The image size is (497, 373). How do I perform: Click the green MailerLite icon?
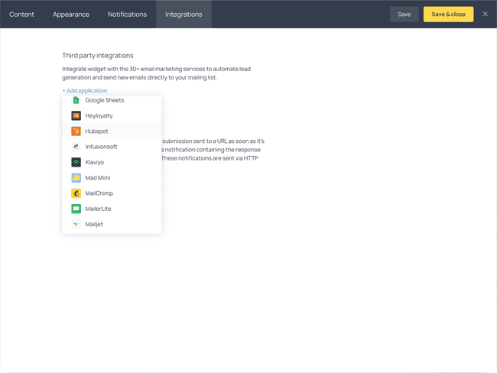point(76,209)
